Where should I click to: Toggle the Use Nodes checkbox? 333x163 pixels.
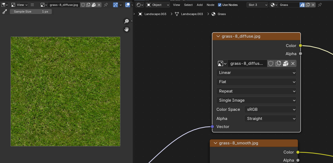click(220, 5)
